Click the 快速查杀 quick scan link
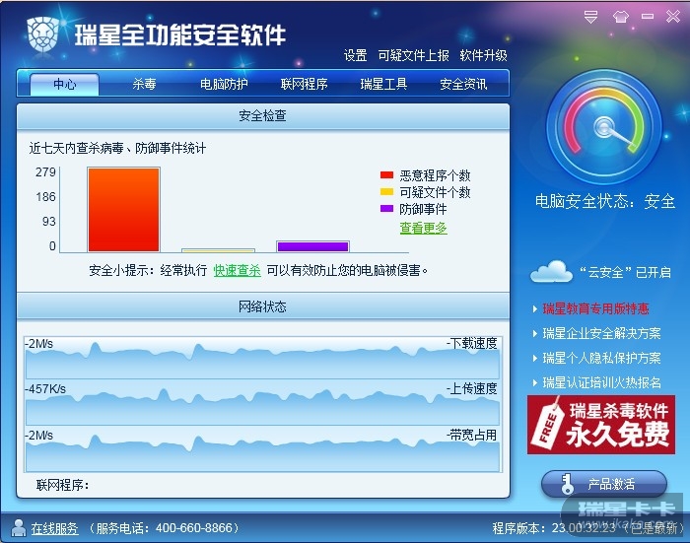The image size is (690, 543). [x=237, y=270]
